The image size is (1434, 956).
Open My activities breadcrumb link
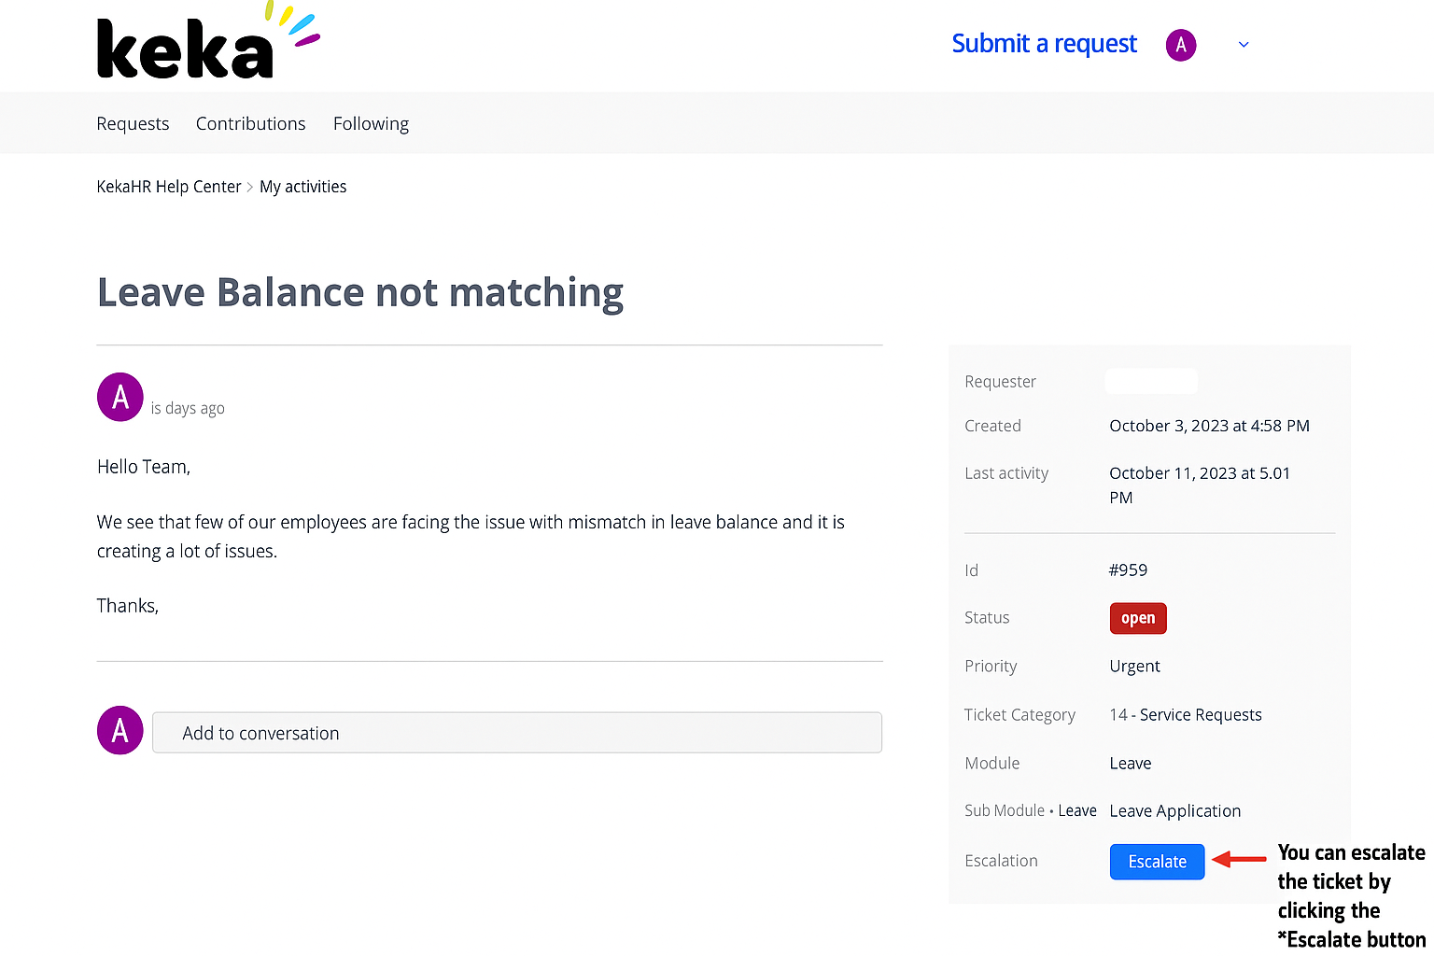coord(302,187)
